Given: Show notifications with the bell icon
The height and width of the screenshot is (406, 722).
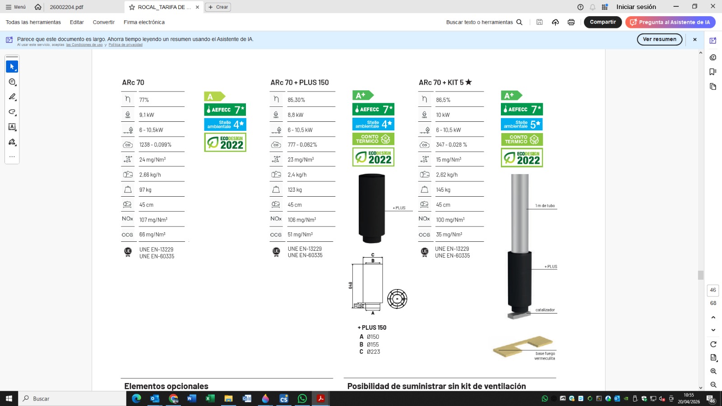Looking at the screenshot, I should pyautogui.click(x=592, y=7).
